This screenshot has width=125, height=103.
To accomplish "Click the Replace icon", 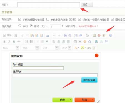I will point(70,35).
